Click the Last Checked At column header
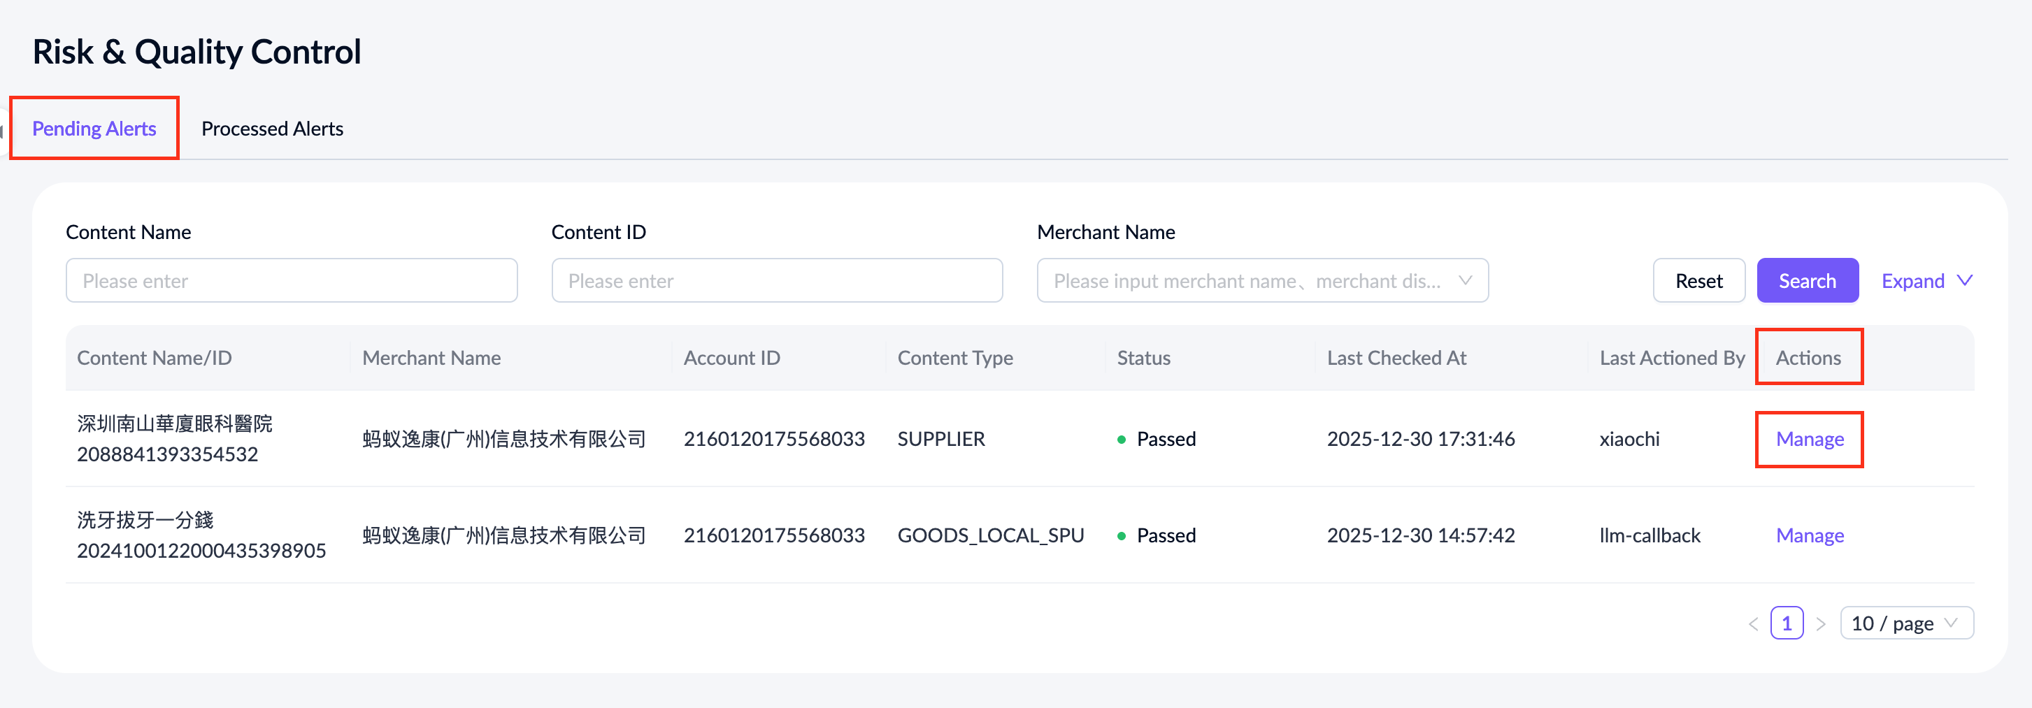The width and height of the screenshot is (2032, 708). pos(1396,358)
